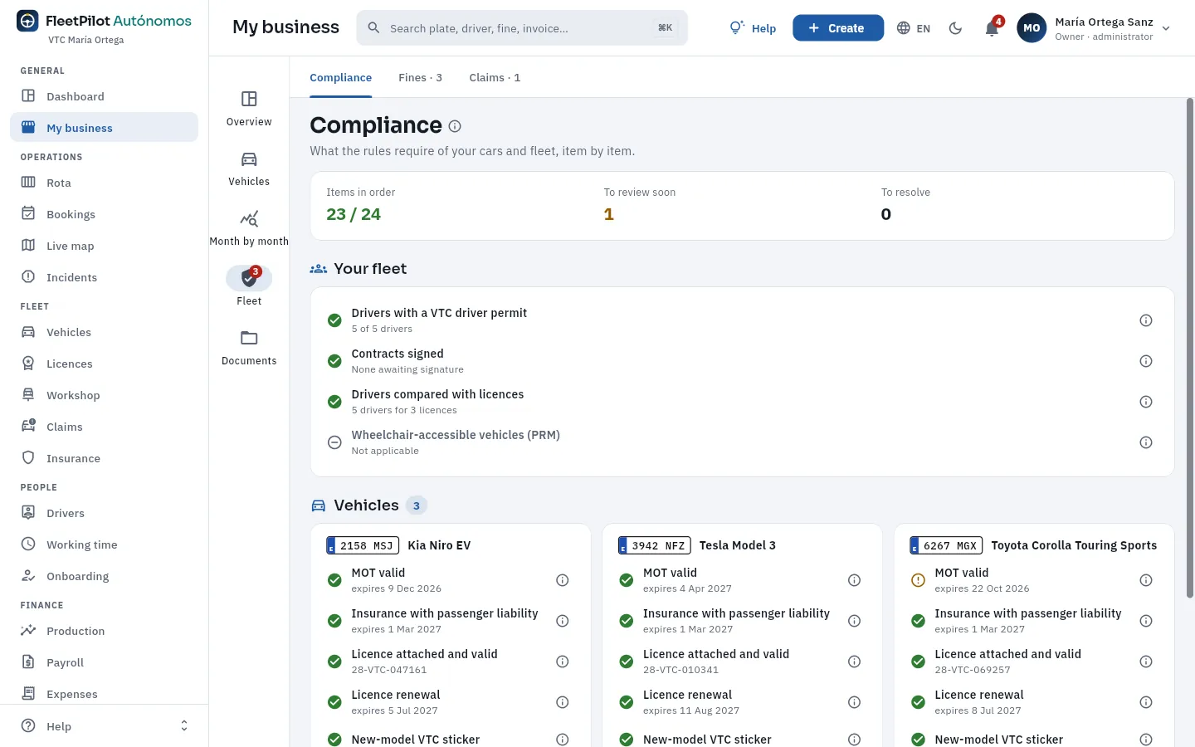
Task: Toggle dark mode moon icon
Action: (955, 28)
